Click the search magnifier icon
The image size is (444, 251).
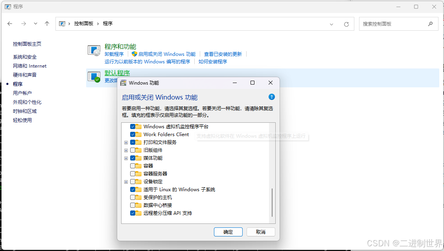click(430, 24)
